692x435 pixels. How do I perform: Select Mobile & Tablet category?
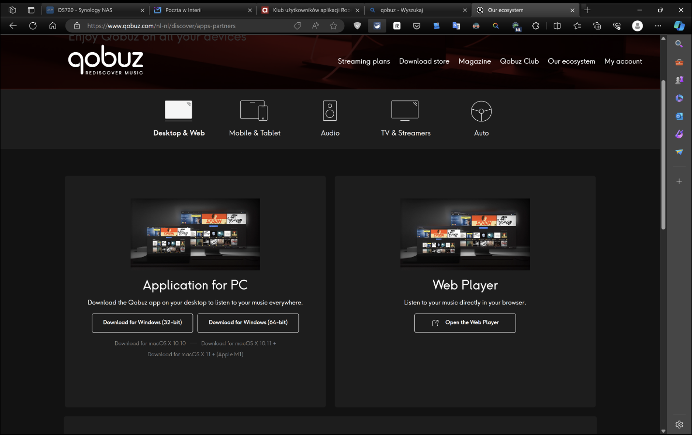coord(254,119)
